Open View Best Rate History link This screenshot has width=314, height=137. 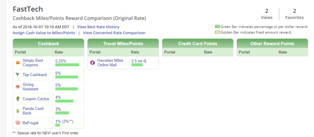coord(98,27)
